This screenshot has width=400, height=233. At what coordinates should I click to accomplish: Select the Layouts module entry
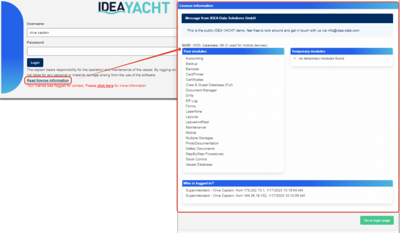point(192,117)
